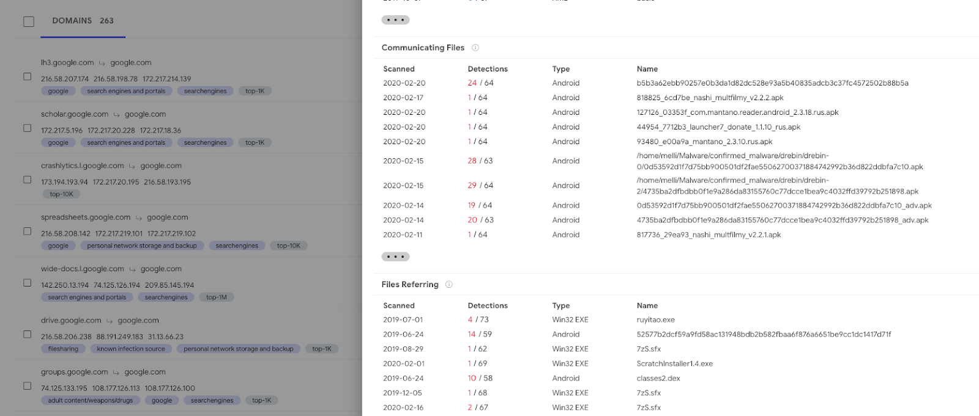This screenshot has width=979, height=416.
Task: Click google.com parent domain beside groups.google.com
Action: tap(145, 372)
